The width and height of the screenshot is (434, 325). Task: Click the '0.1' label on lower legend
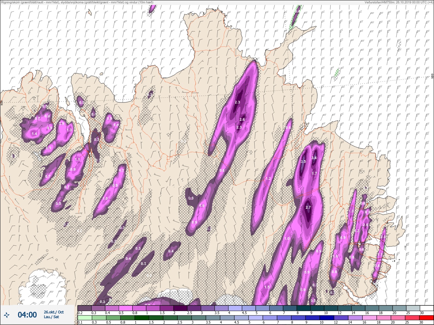point(80,323)
